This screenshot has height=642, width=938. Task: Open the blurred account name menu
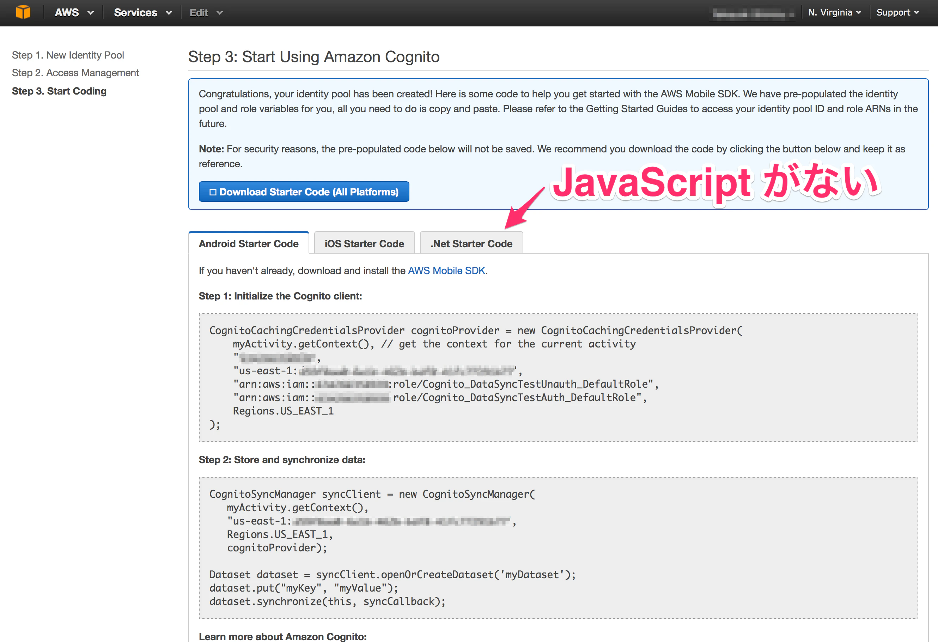tap(753, 14)
